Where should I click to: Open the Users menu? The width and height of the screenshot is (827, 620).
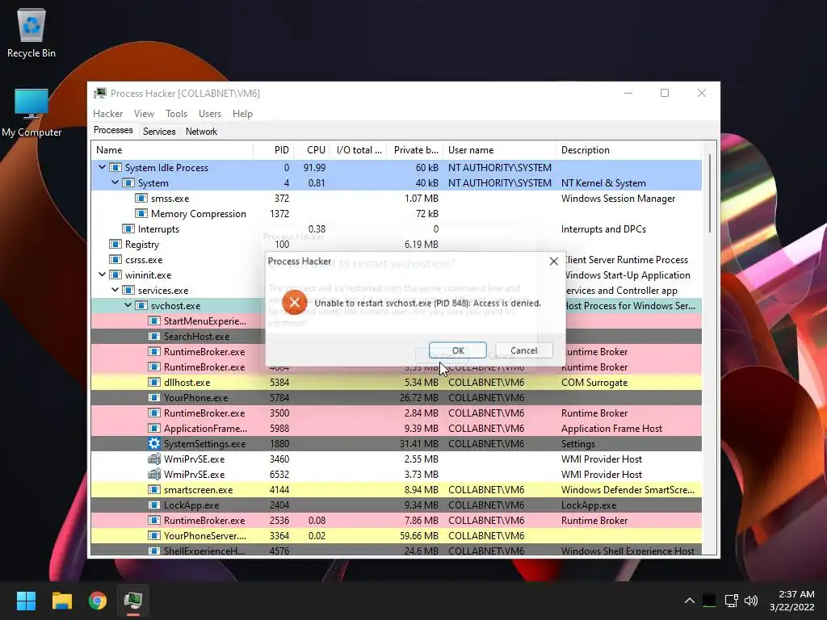point(210,113)
